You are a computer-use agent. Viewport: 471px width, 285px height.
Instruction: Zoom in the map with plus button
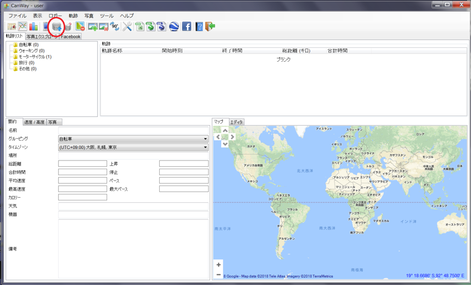click(218, 265)
